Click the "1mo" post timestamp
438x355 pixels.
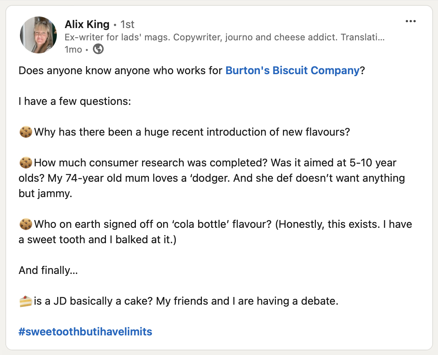[74, 50]
